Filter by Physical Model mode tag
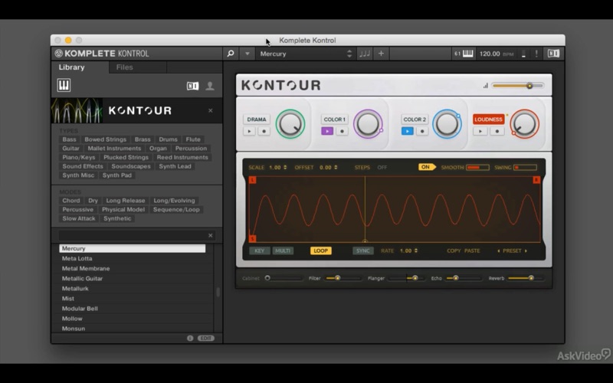Viewport: 613px width, 383px height. pos(123,209)
